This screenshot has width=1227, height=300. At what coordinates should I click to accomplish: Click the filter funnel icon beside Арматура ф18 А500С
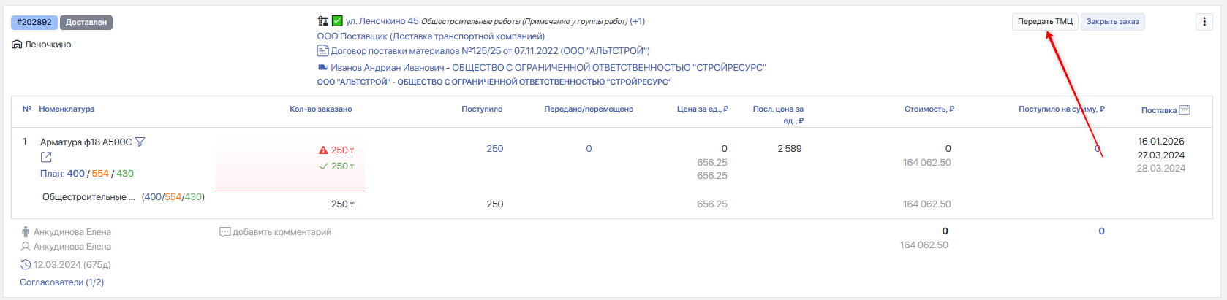pos(140,142)
